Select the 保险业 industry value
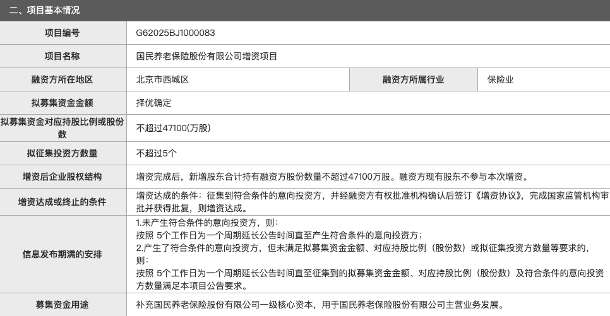Screen dimensions: 610x316 tap(500, 79)
